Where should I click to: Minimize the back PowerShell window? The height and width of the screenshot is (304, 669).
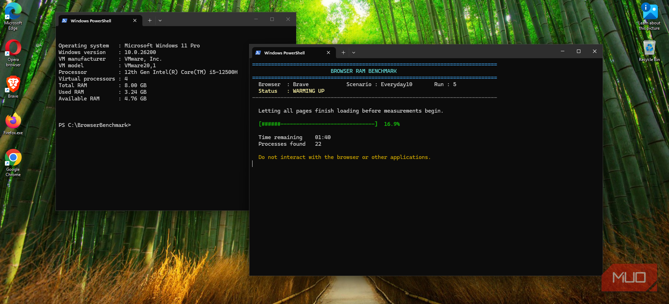(x=256, y=19)
